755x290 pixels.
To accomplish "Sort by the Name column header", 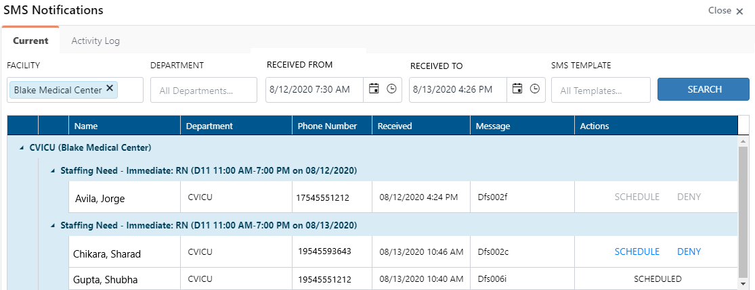I will tap(85, 126).
